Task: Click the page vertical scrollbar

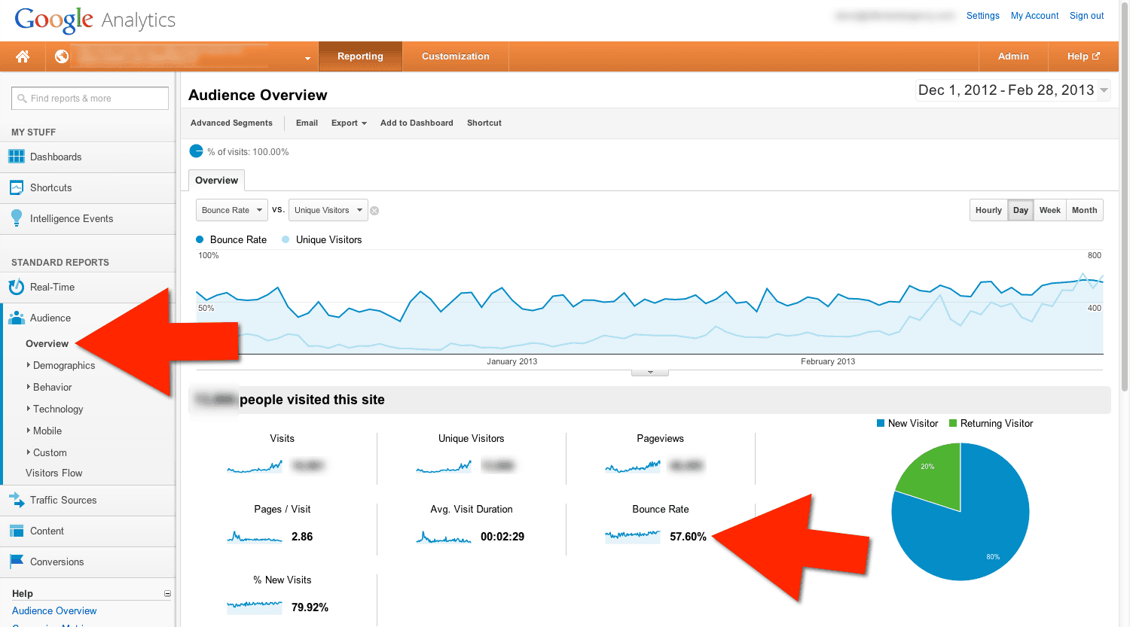Action: (x=1125, y=196)
